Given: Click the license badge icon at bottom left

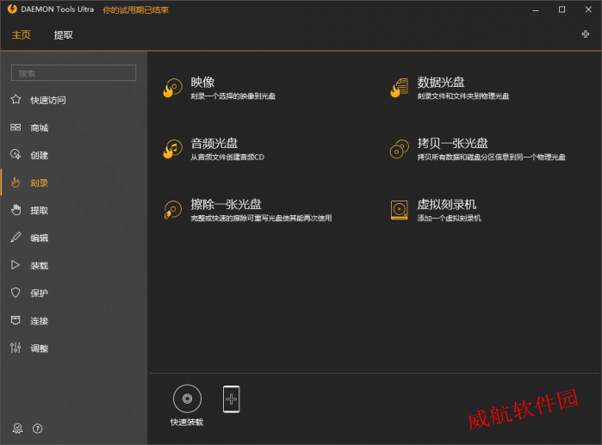Looking at the screenshot, I should [17, 429].
